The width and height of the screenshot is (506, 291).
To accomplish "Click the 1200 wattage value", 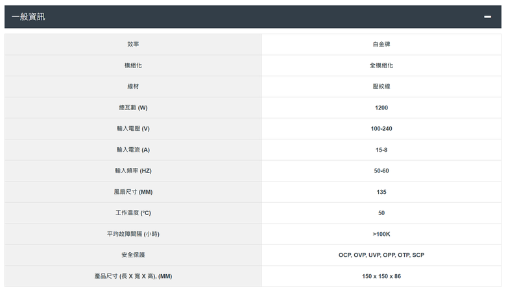I will [x=381, y=108].
